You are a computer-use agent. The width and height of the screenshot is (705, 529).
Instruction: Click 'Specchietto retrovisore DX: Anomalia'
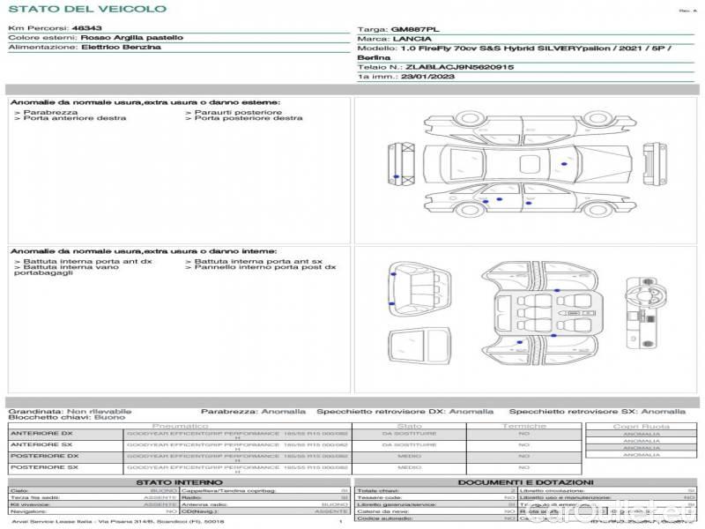[404, 412]
